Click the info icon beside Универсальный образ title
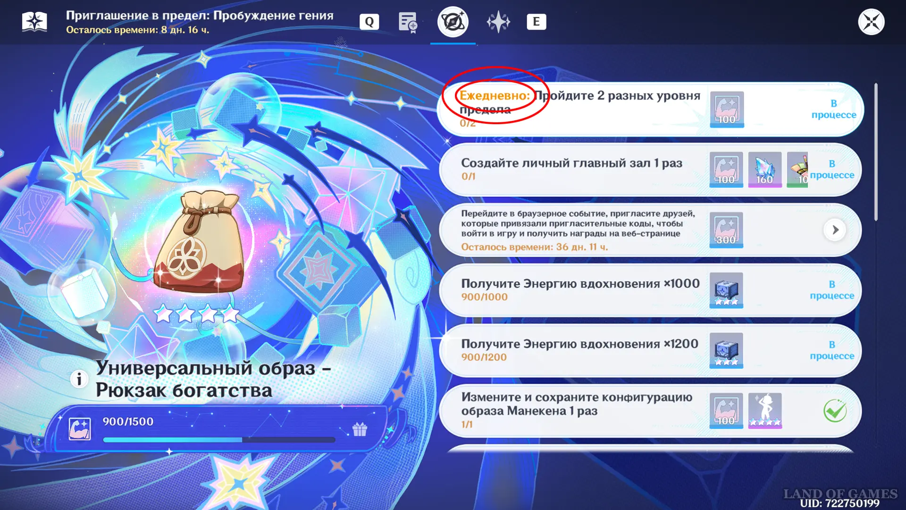This screenshot has height=510, width=906. tap(79, 379)
